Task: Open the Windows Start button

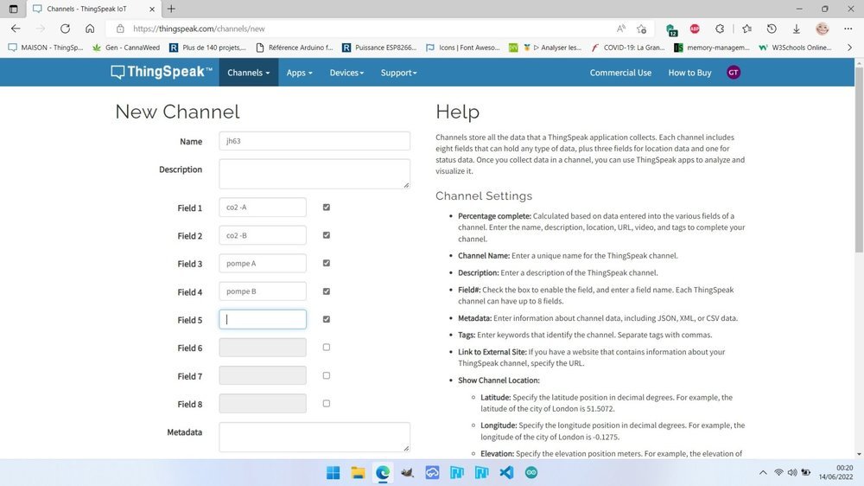Action: pyautogui.click(x=333, y=473)
